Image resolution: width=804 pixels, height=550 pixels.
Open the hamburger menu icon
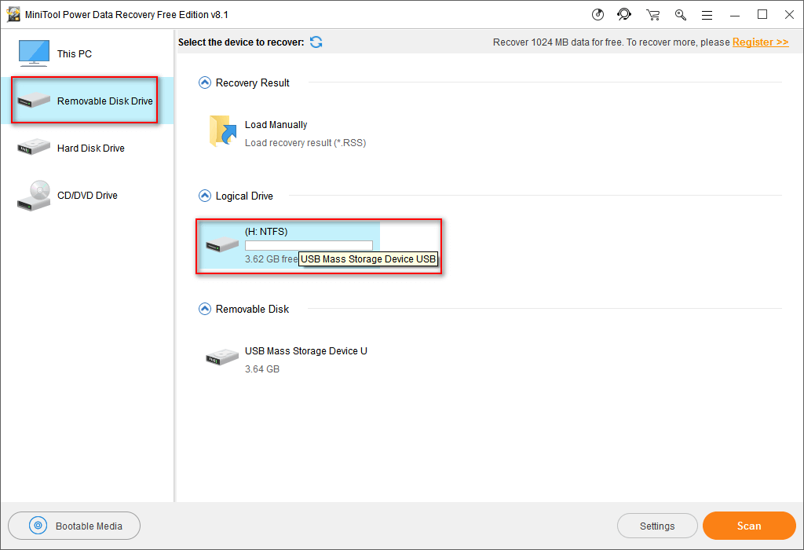(x=707, y=16)
